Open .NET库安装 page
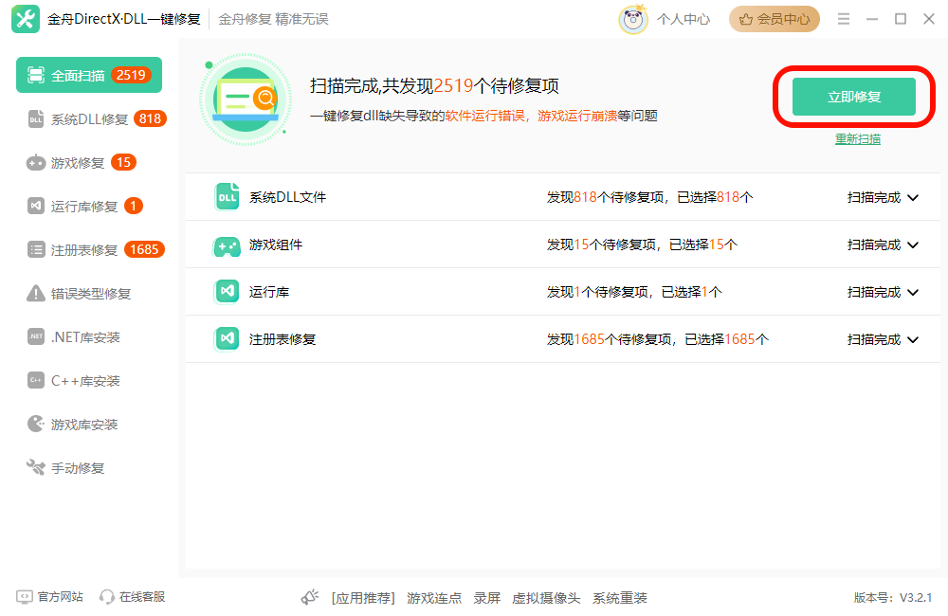This screenshot has height=616, width=948. point(74,336)
